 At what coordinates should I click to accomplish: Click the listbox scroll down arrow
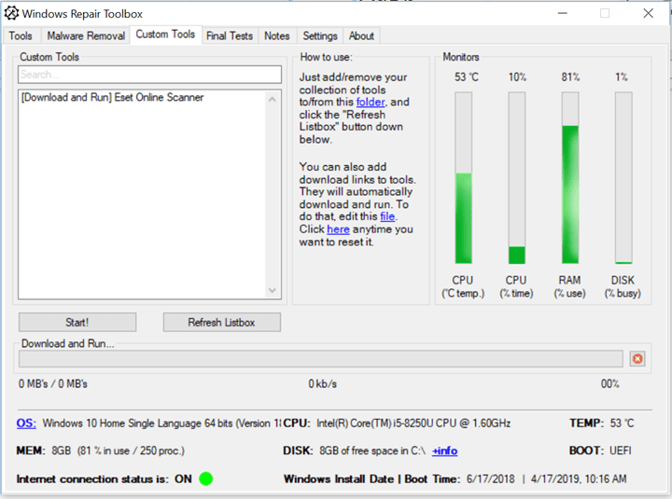click(x=273, y=290)
